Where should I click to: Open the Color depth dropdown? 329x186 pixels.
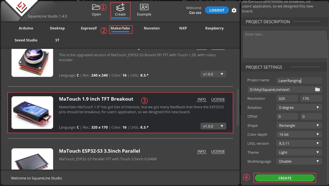click(x=299, y=134)
